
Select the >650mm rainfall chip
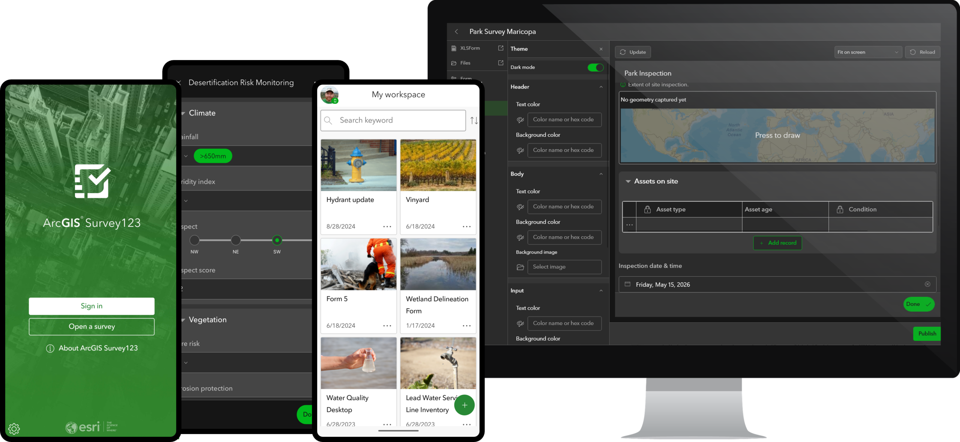click(213, 156)
